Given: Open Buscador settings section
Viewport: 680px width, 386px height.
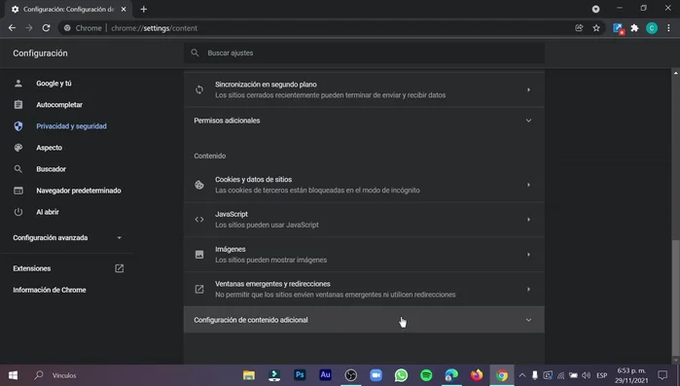Looking at the screenshot, I should tap(52, 169).
